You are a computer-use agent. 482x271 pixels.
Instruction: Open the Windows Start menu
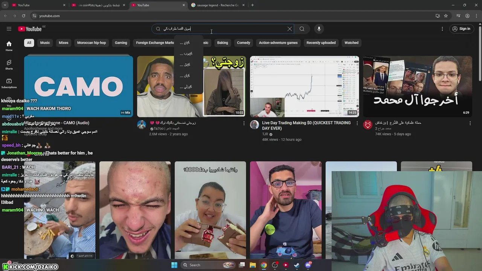(174, 265)
